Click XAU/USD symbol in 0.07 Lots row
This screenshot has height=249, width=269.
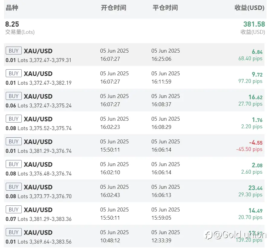coord(38,210)
